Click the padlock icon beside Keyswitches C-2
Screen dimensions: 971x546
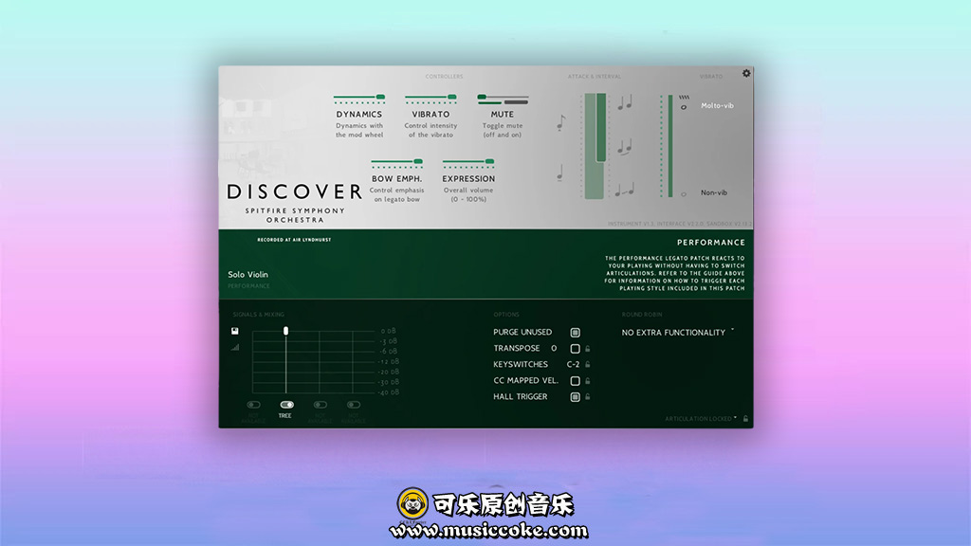588,365
